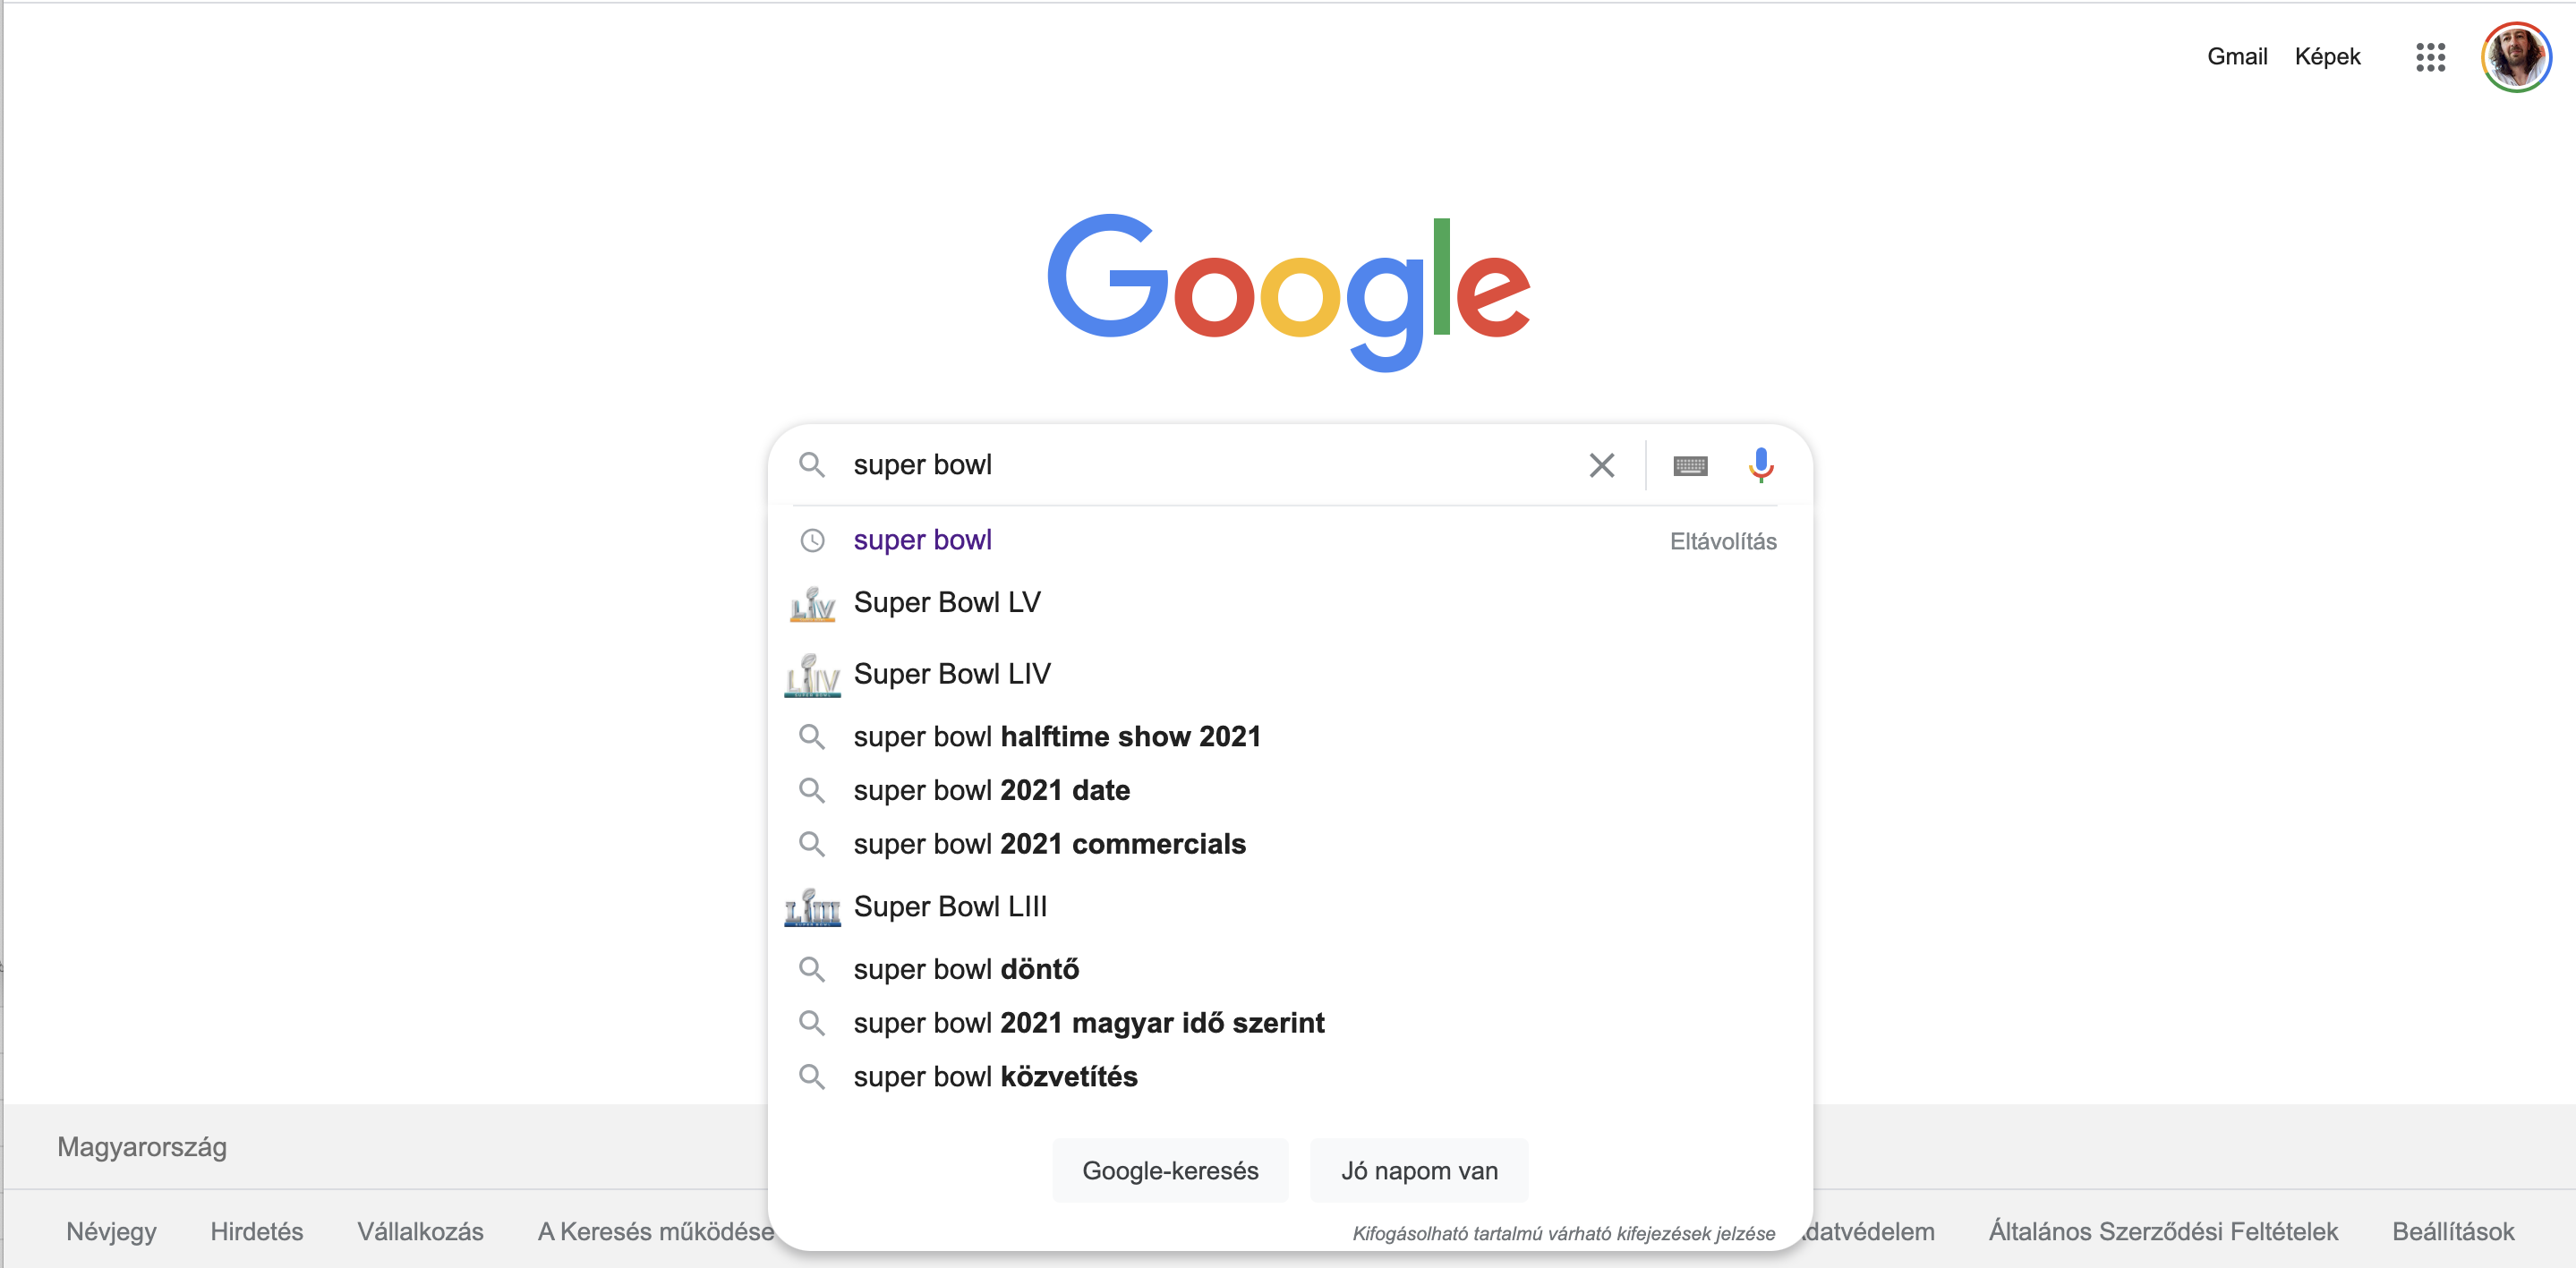Open the Gmail link
This screenshot has height=1268, width=2576.
click(x=2237, y=57)
